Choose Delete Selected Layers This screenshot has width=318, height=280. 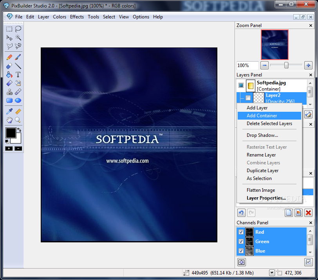(x=269, y=124)
